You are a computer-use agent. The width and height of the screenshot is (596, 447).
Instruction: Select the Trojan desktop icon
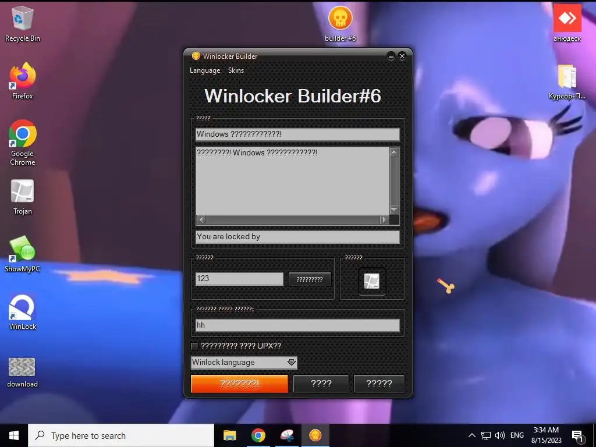coord(23,197)
